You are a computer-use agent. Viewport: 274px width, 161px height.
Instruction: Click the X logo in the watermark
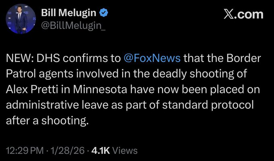click(230, 15)
